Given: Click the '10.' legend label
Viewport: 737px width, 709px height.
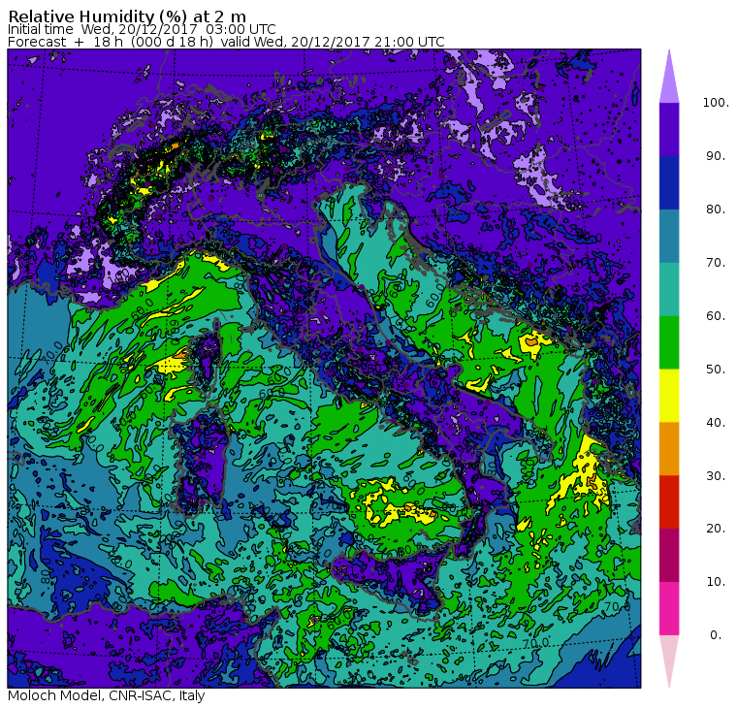Looking at the screenshot, I should tap(716, 582).
